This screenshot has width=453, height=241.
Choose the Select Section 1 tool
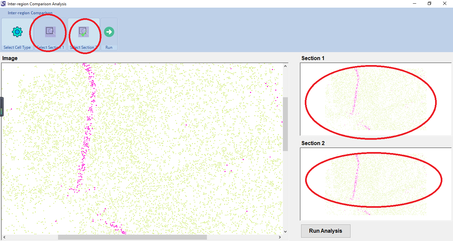50,32
